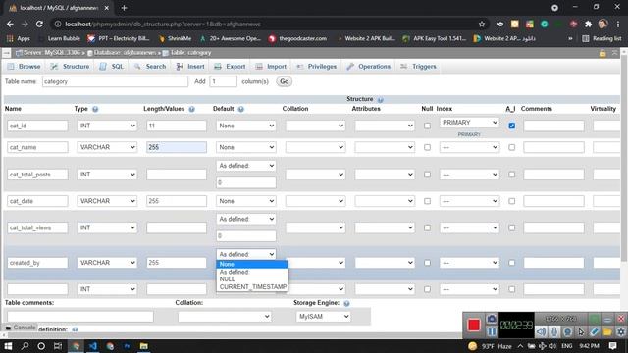Open the Attributes dropdown for cat_total_views
Screen dimensions: 628x353
click(385, 227)
